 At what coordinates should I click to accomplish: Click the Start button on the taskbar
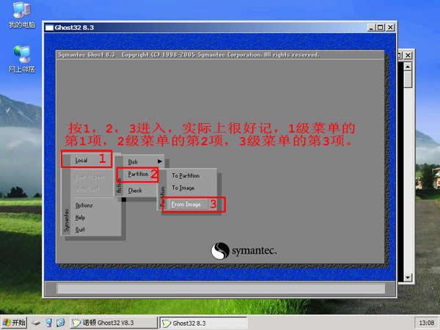[14, 323]
